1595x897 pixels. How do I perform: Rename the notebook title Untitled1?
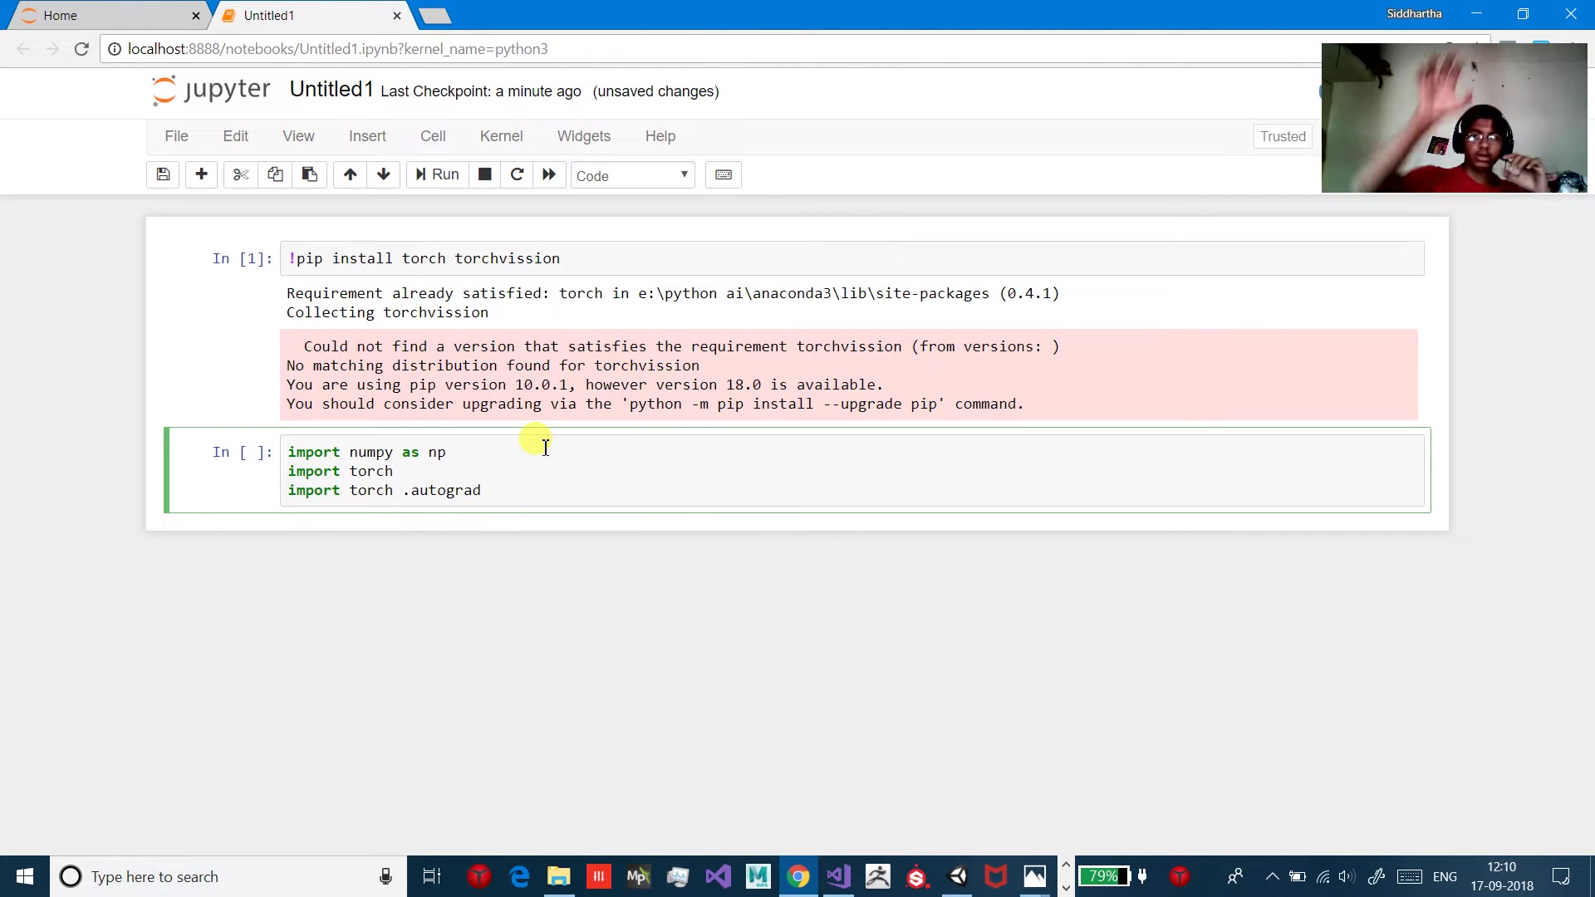click(x=331, y=90)
